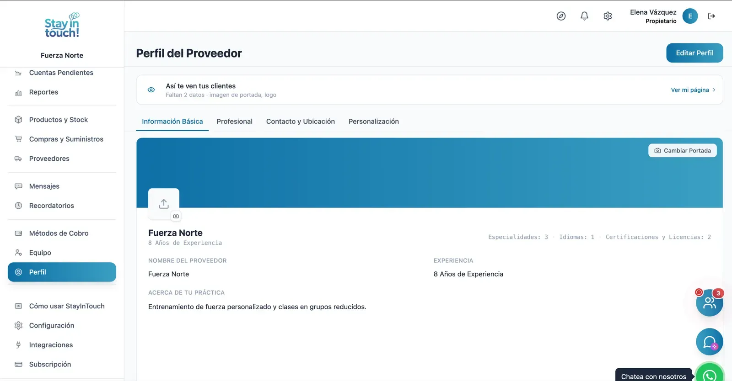Click the Idiomas: 1 stat
The image size is (732, 381).
point(577,237)
